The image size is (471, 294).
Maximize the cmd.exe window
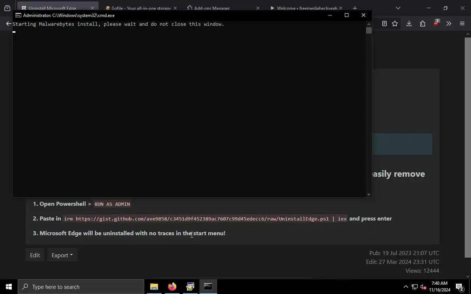point(347,15)
